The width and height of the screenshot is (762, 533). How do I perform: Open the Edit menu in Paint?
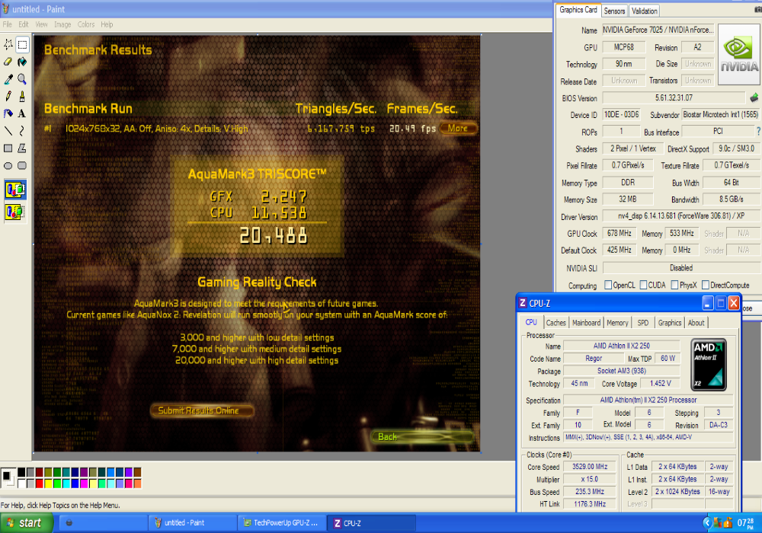point(24,24)
